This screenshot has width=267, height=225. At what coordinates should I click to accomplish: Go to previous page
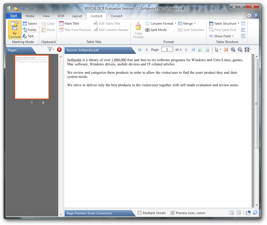147,50
